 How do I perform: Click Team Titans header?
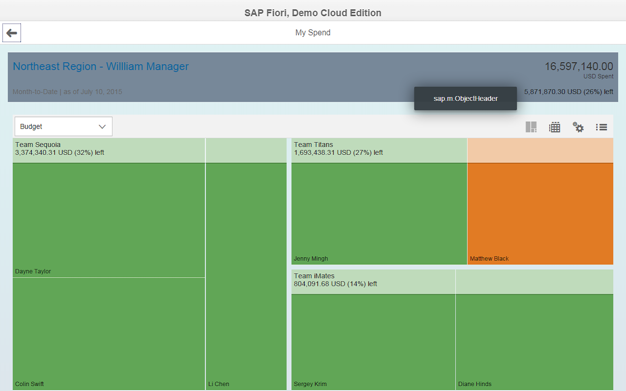click(x=313, y=145)
